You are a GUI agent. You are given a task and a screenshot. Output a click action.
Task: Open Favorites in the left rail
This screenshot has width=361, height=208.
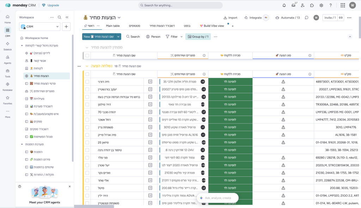click(x=8, y=100)
